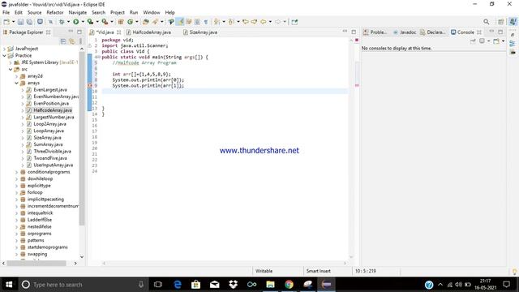
Task: Maximize the editor area icon
Action: pyautogui.click(x=354, y=32)
